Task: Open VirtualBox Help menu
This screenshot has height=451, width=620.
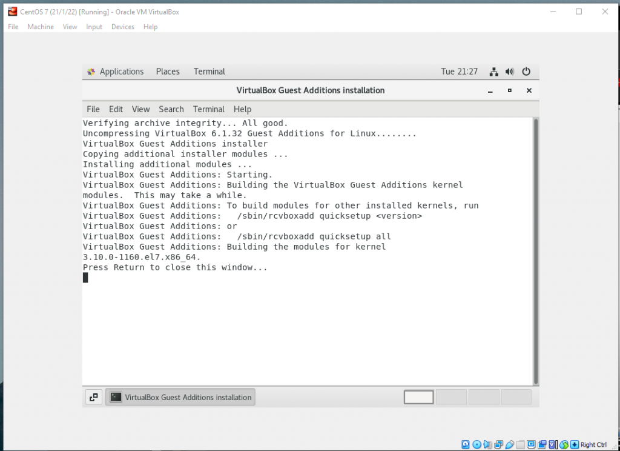Action: tap(150, 27)
